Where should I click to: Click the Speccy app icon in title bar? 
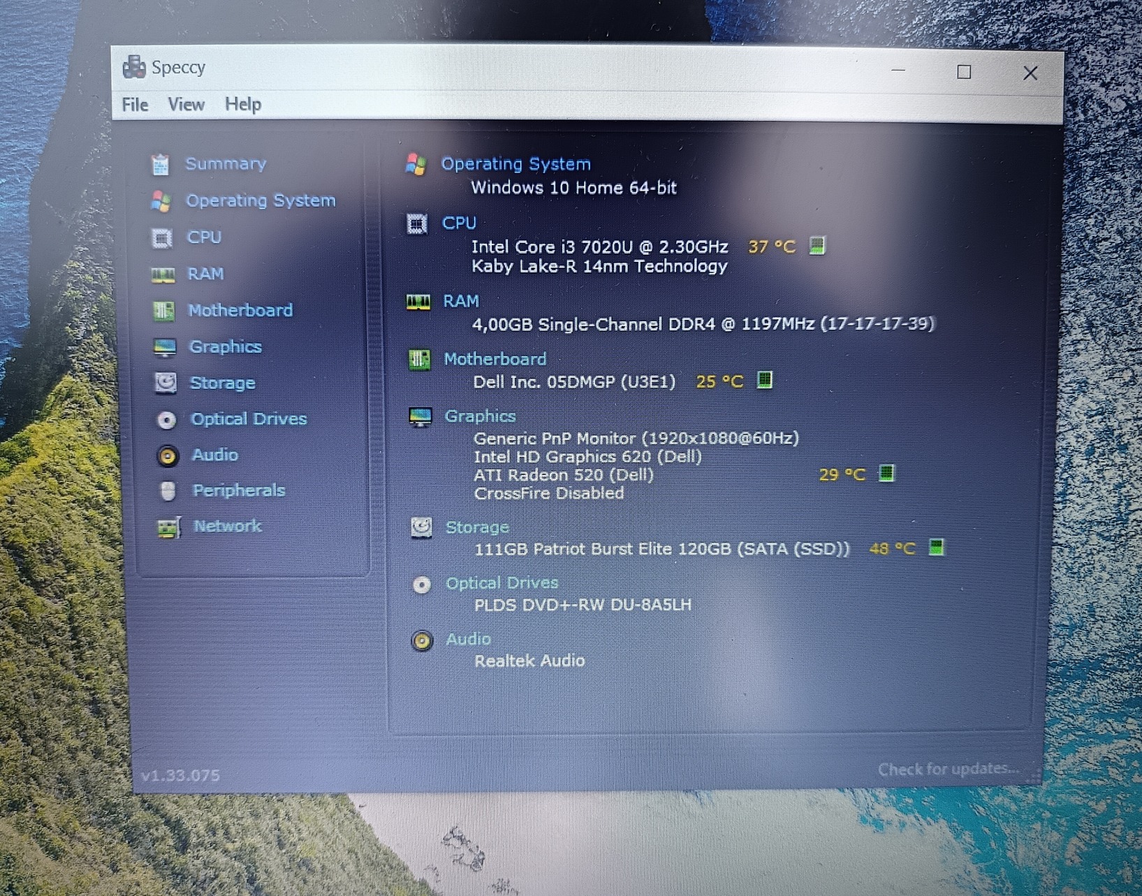click(133, 67)
